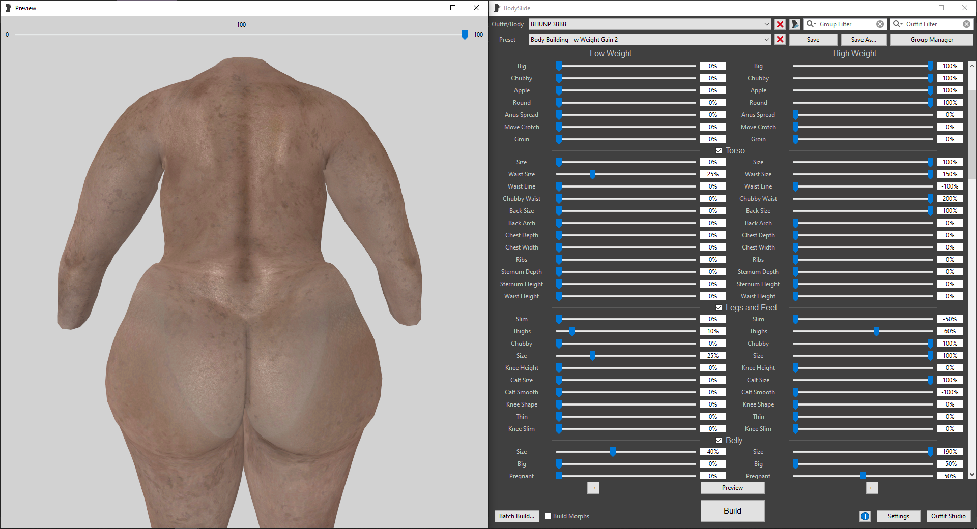Open the Outfit/Body dropdown

[650, 24]
